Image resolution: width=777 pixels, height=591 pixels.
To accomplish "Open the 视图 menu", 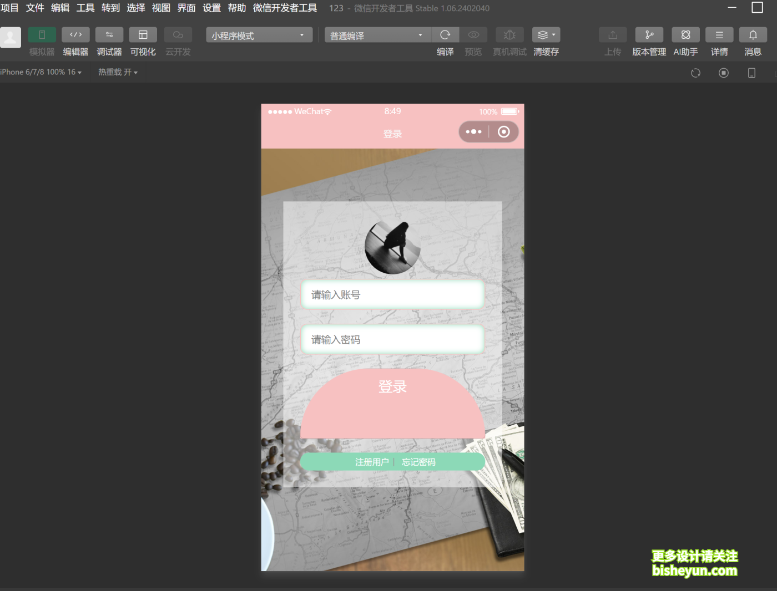I will pos(162,8).
